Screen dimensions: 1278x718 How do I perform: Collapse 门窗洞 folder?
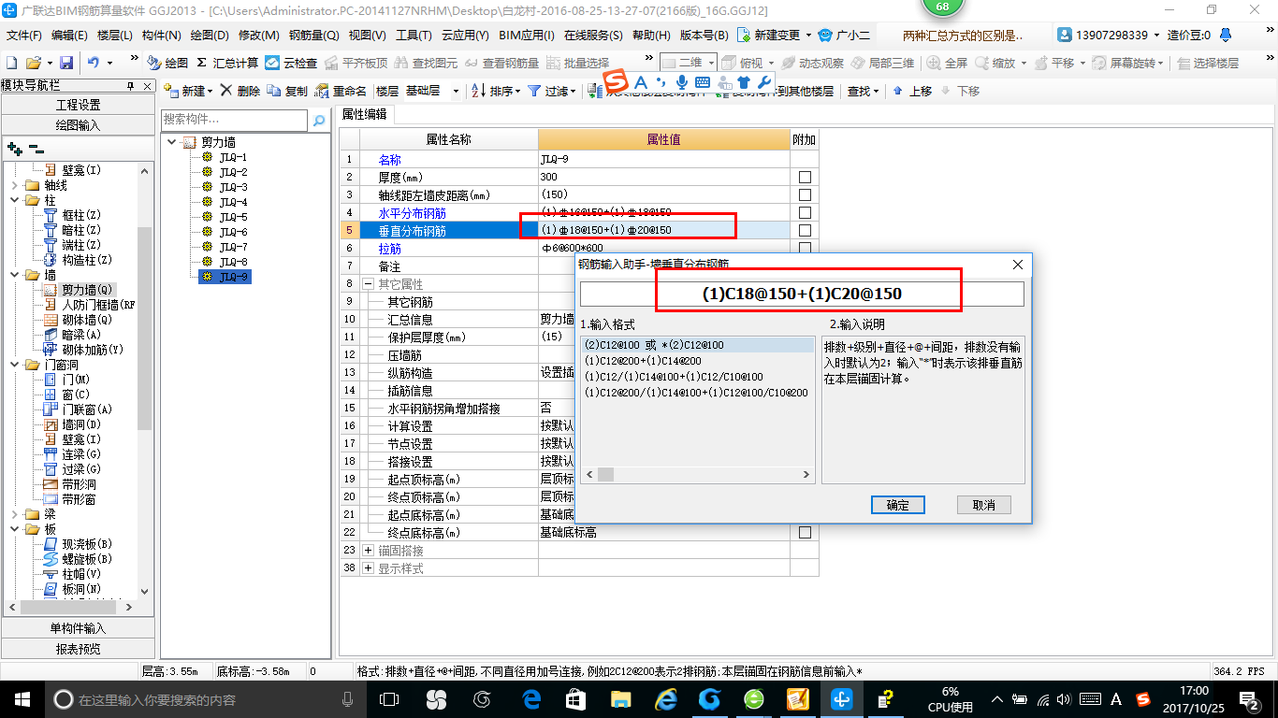14,365
